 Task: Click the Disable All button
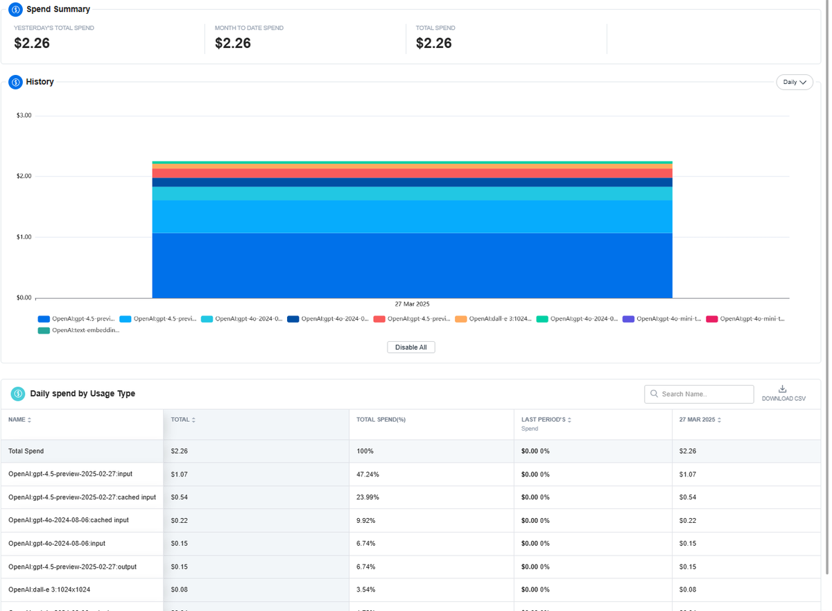pos(411,347)
